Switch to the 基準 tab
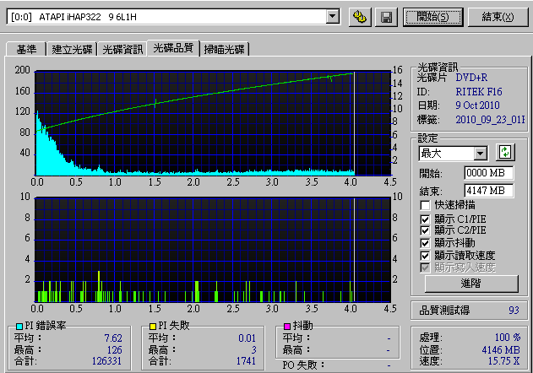 pyautogui.click(x=24, y=50)
